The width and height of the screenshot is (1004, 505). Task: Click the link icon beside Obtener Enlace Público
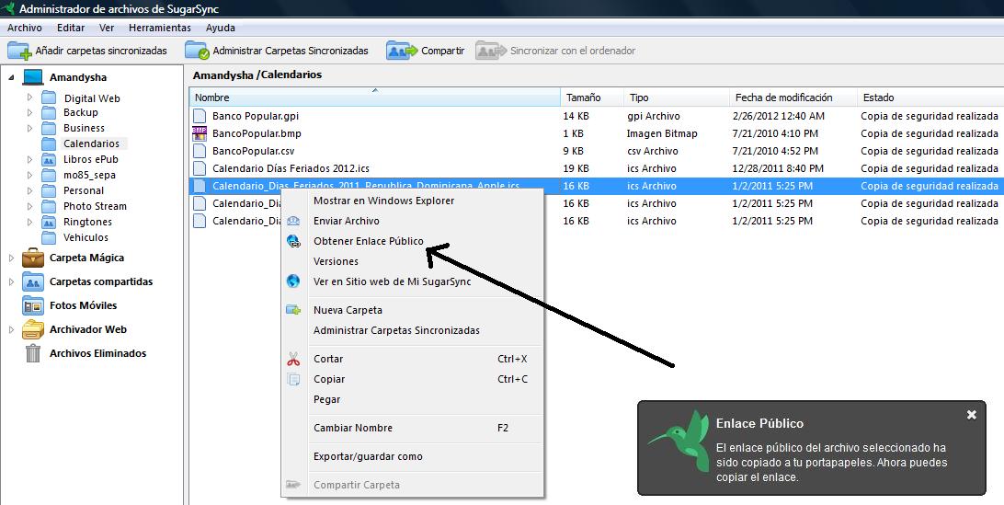[293, 242]
